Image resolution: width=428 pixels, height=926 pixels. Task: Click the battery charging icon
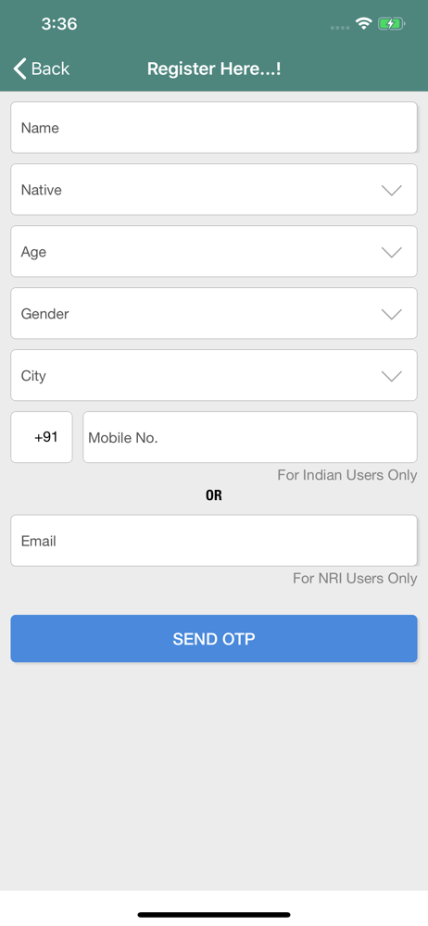click(391, 24)
